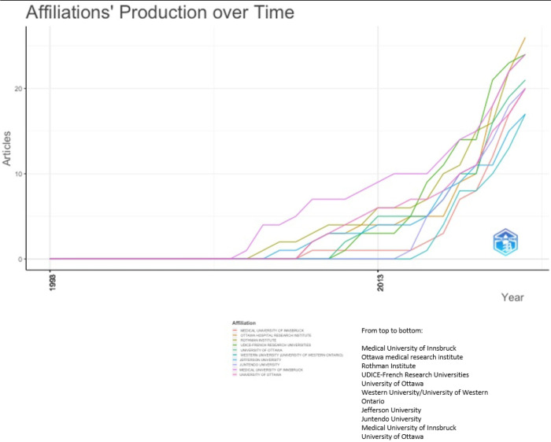Screen dimensions: 551x442
Task: Select "Ottawa medical research institute" in the large list
Action: (x=412, y=357)
